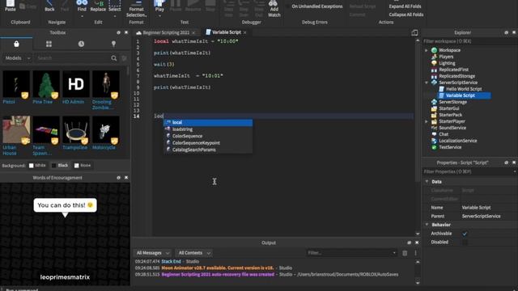Undock the Output panel
This screenshot has width=518, height=291.
[x=409, y=242]
